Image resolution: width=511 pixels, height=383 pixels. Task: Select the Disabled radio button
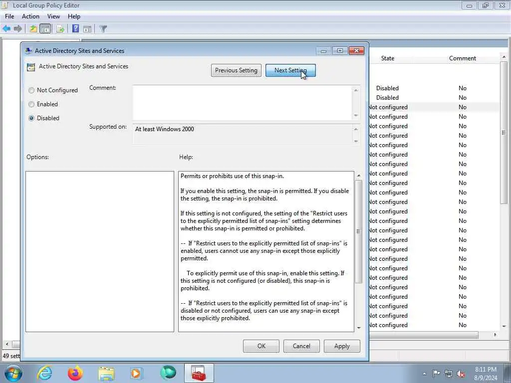pos(31,118)
